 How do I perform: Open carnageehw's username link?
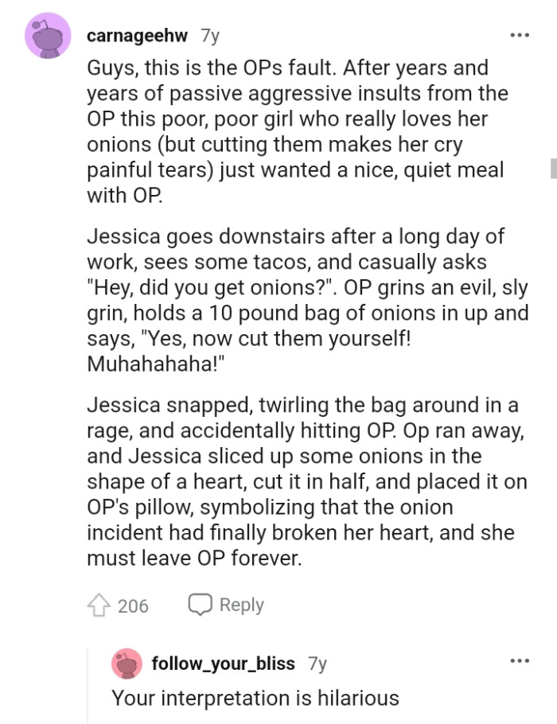(138, 35)
